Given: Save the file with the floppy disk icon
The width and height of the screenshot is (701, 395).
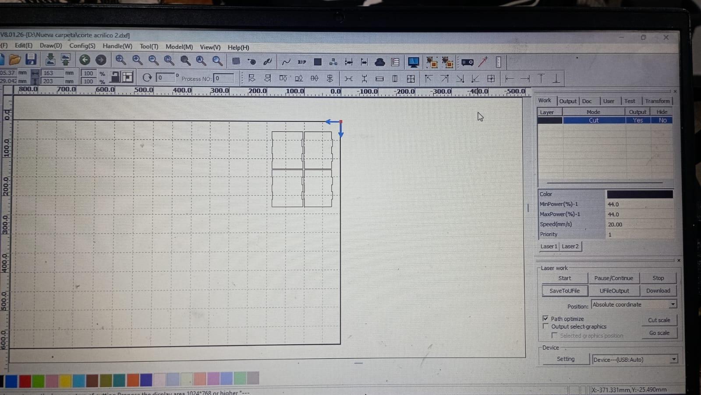Looking at the screenshot, I should (x=31, y=59).
